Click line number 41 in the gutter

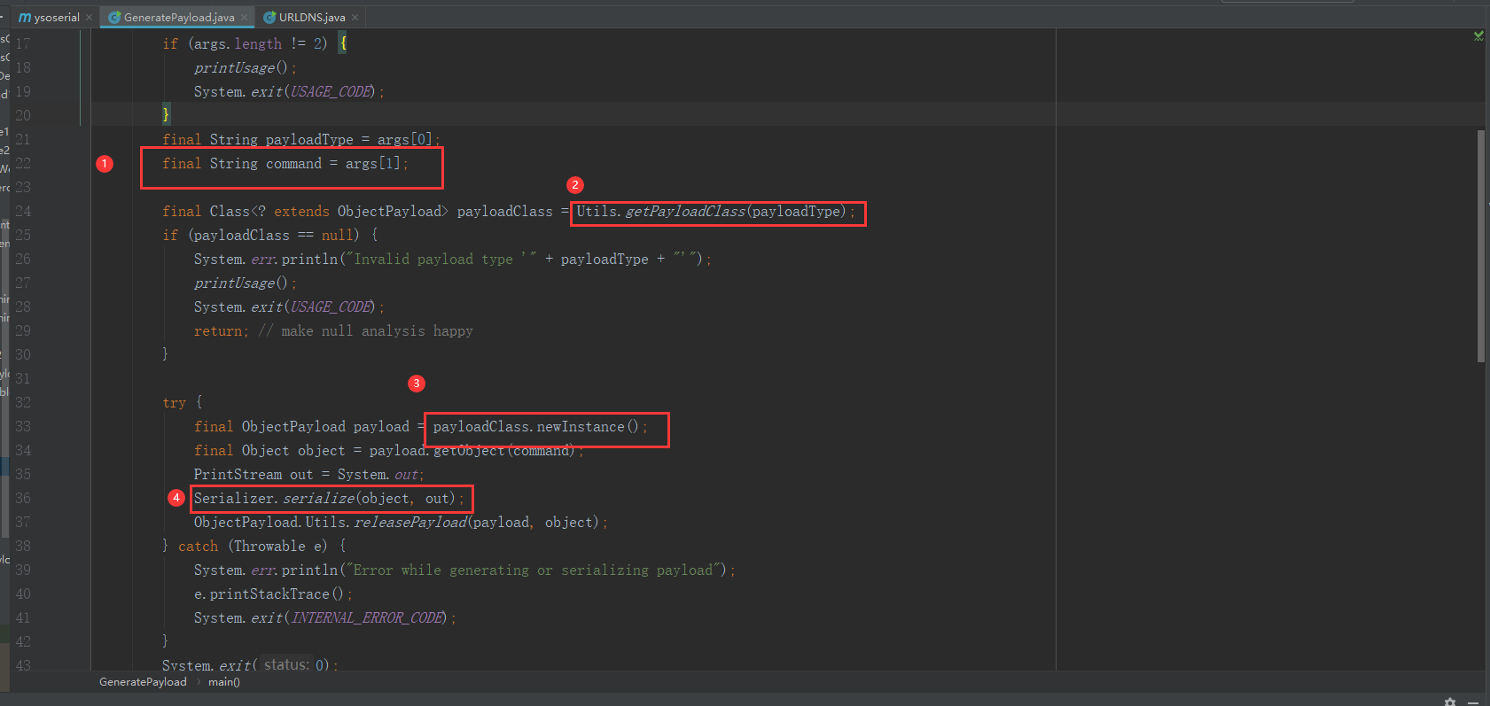point(23,617)
